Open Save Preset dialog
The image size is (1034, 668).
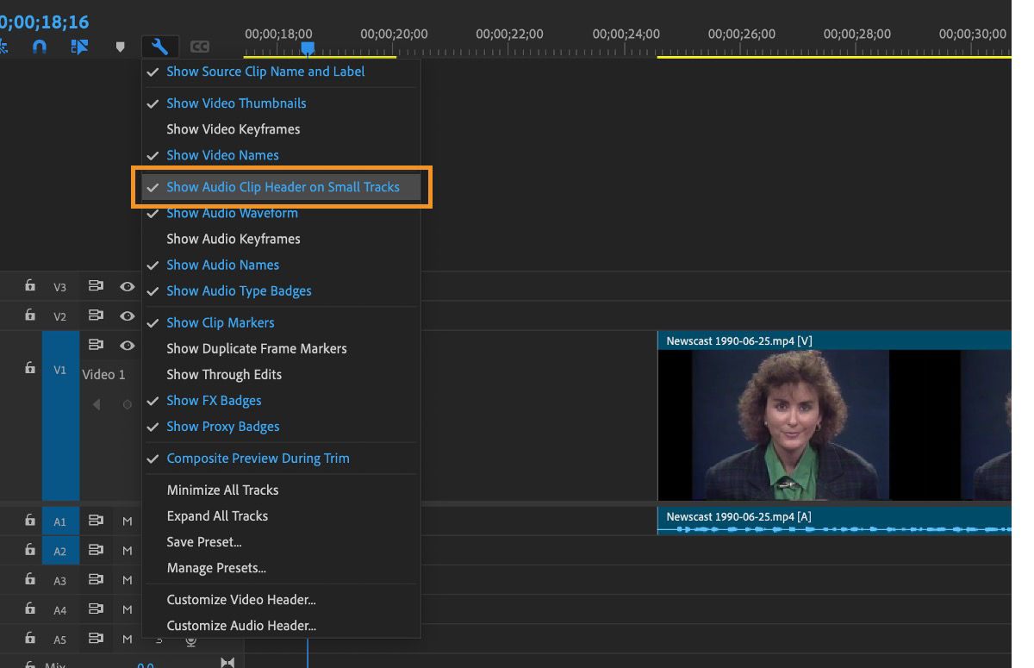click(204, 541)
